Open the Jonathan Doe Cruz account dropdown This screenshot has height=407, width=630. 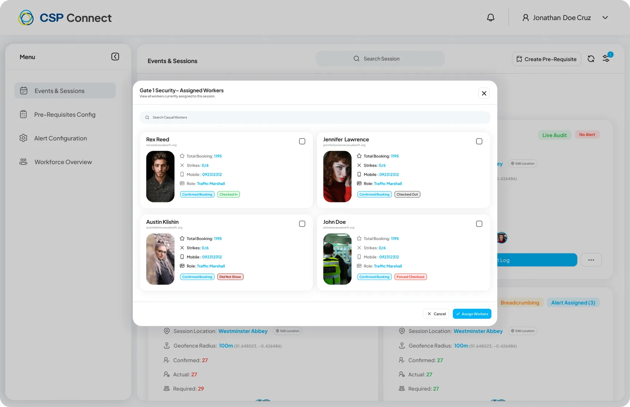(605, 18)
